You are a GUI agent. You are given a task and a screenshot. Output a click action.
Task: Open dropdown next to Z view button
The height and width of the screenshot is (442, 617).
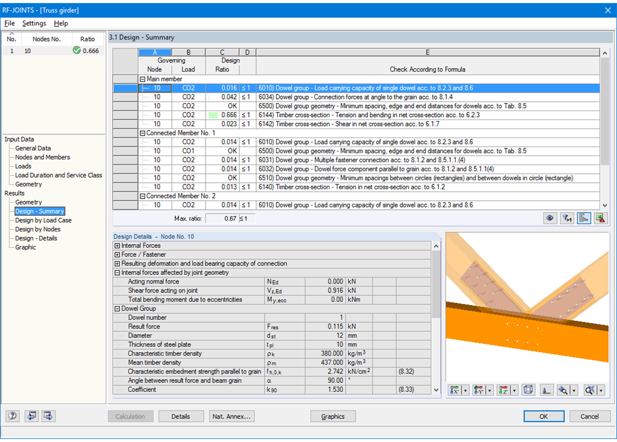515,390
